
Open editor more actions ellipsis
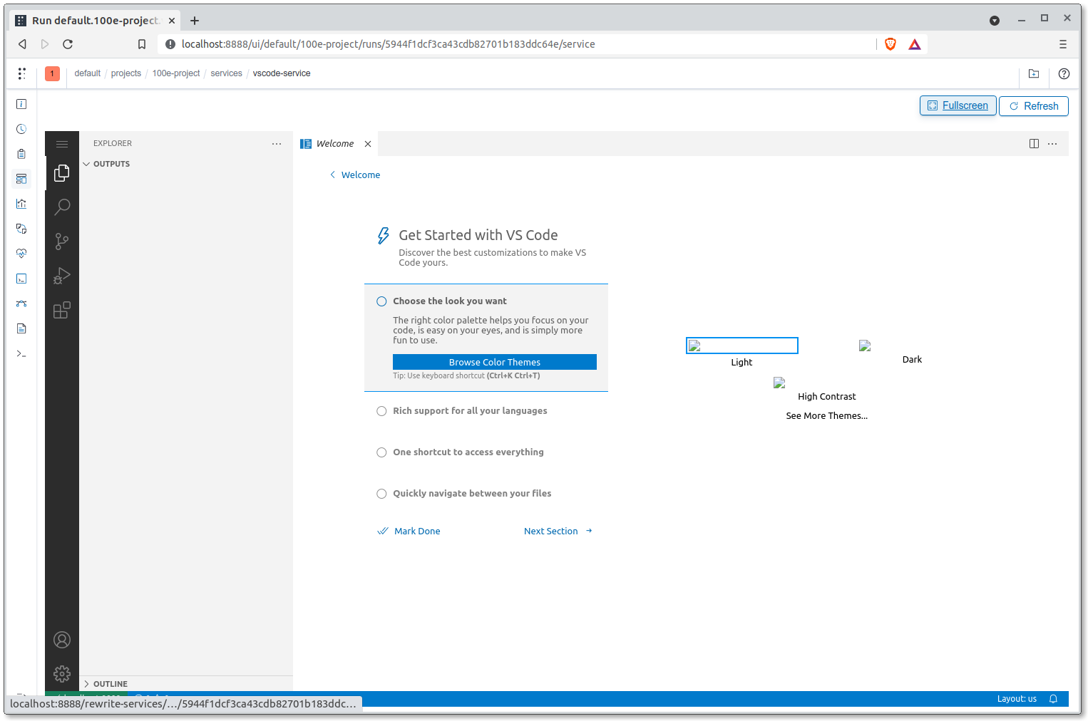[x=1052, y=144]
